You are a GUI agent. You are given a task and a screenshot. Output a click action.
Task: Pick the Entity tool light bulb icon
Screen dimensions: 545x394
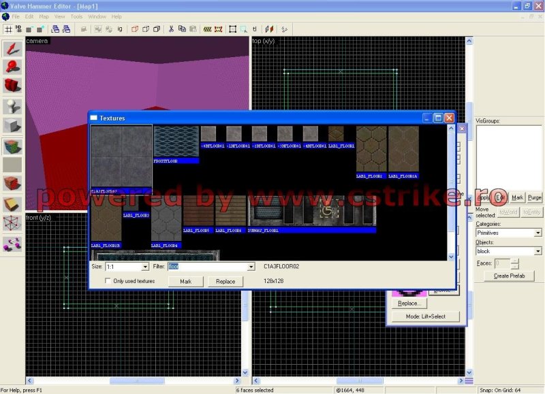12,106
